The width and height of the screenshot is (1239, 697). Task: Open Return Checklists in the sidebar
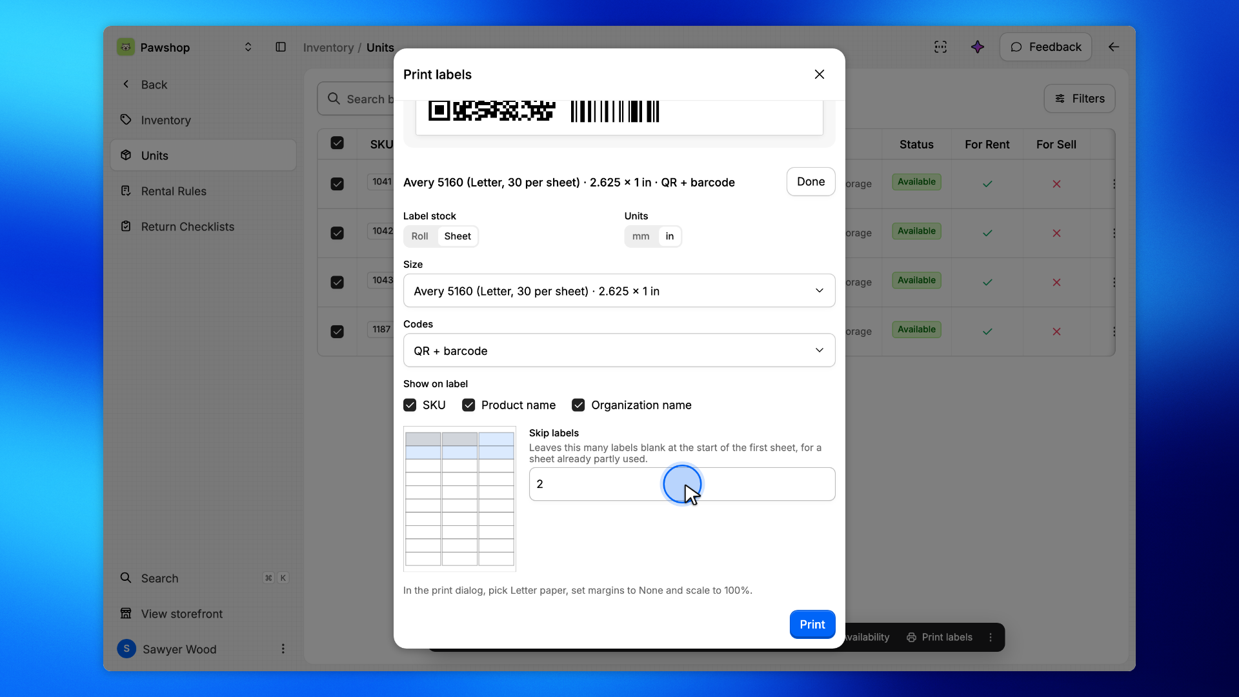(x=203, y=227)
